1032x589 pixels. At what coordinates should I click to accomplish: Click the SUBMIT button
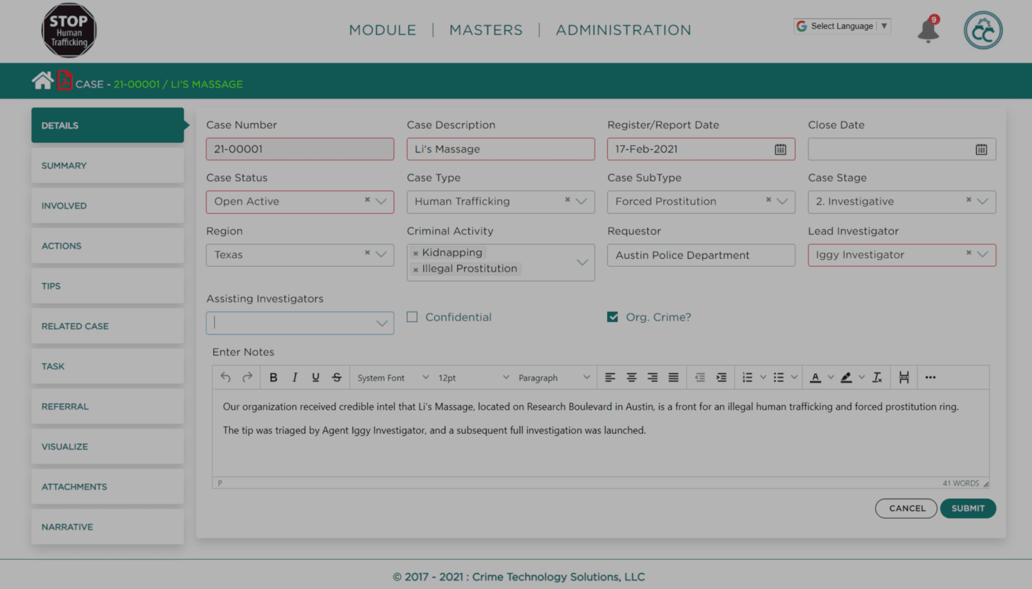click(x=968, y=508)
